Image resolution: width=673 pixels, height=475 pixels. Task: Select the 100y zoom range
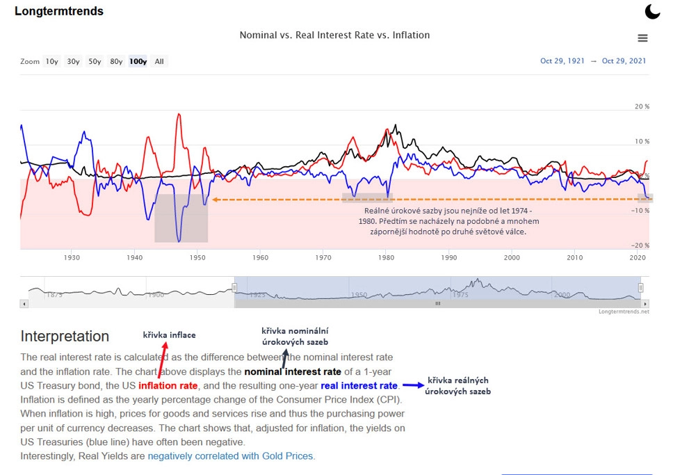pos(138,61)
